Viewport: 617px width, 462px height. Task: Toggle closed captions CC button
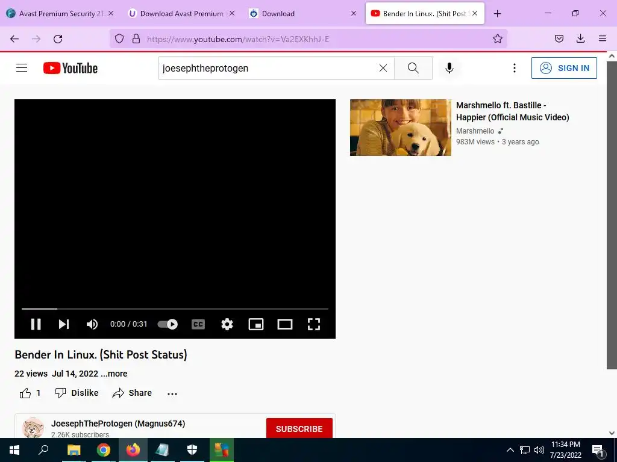[198, 324]
